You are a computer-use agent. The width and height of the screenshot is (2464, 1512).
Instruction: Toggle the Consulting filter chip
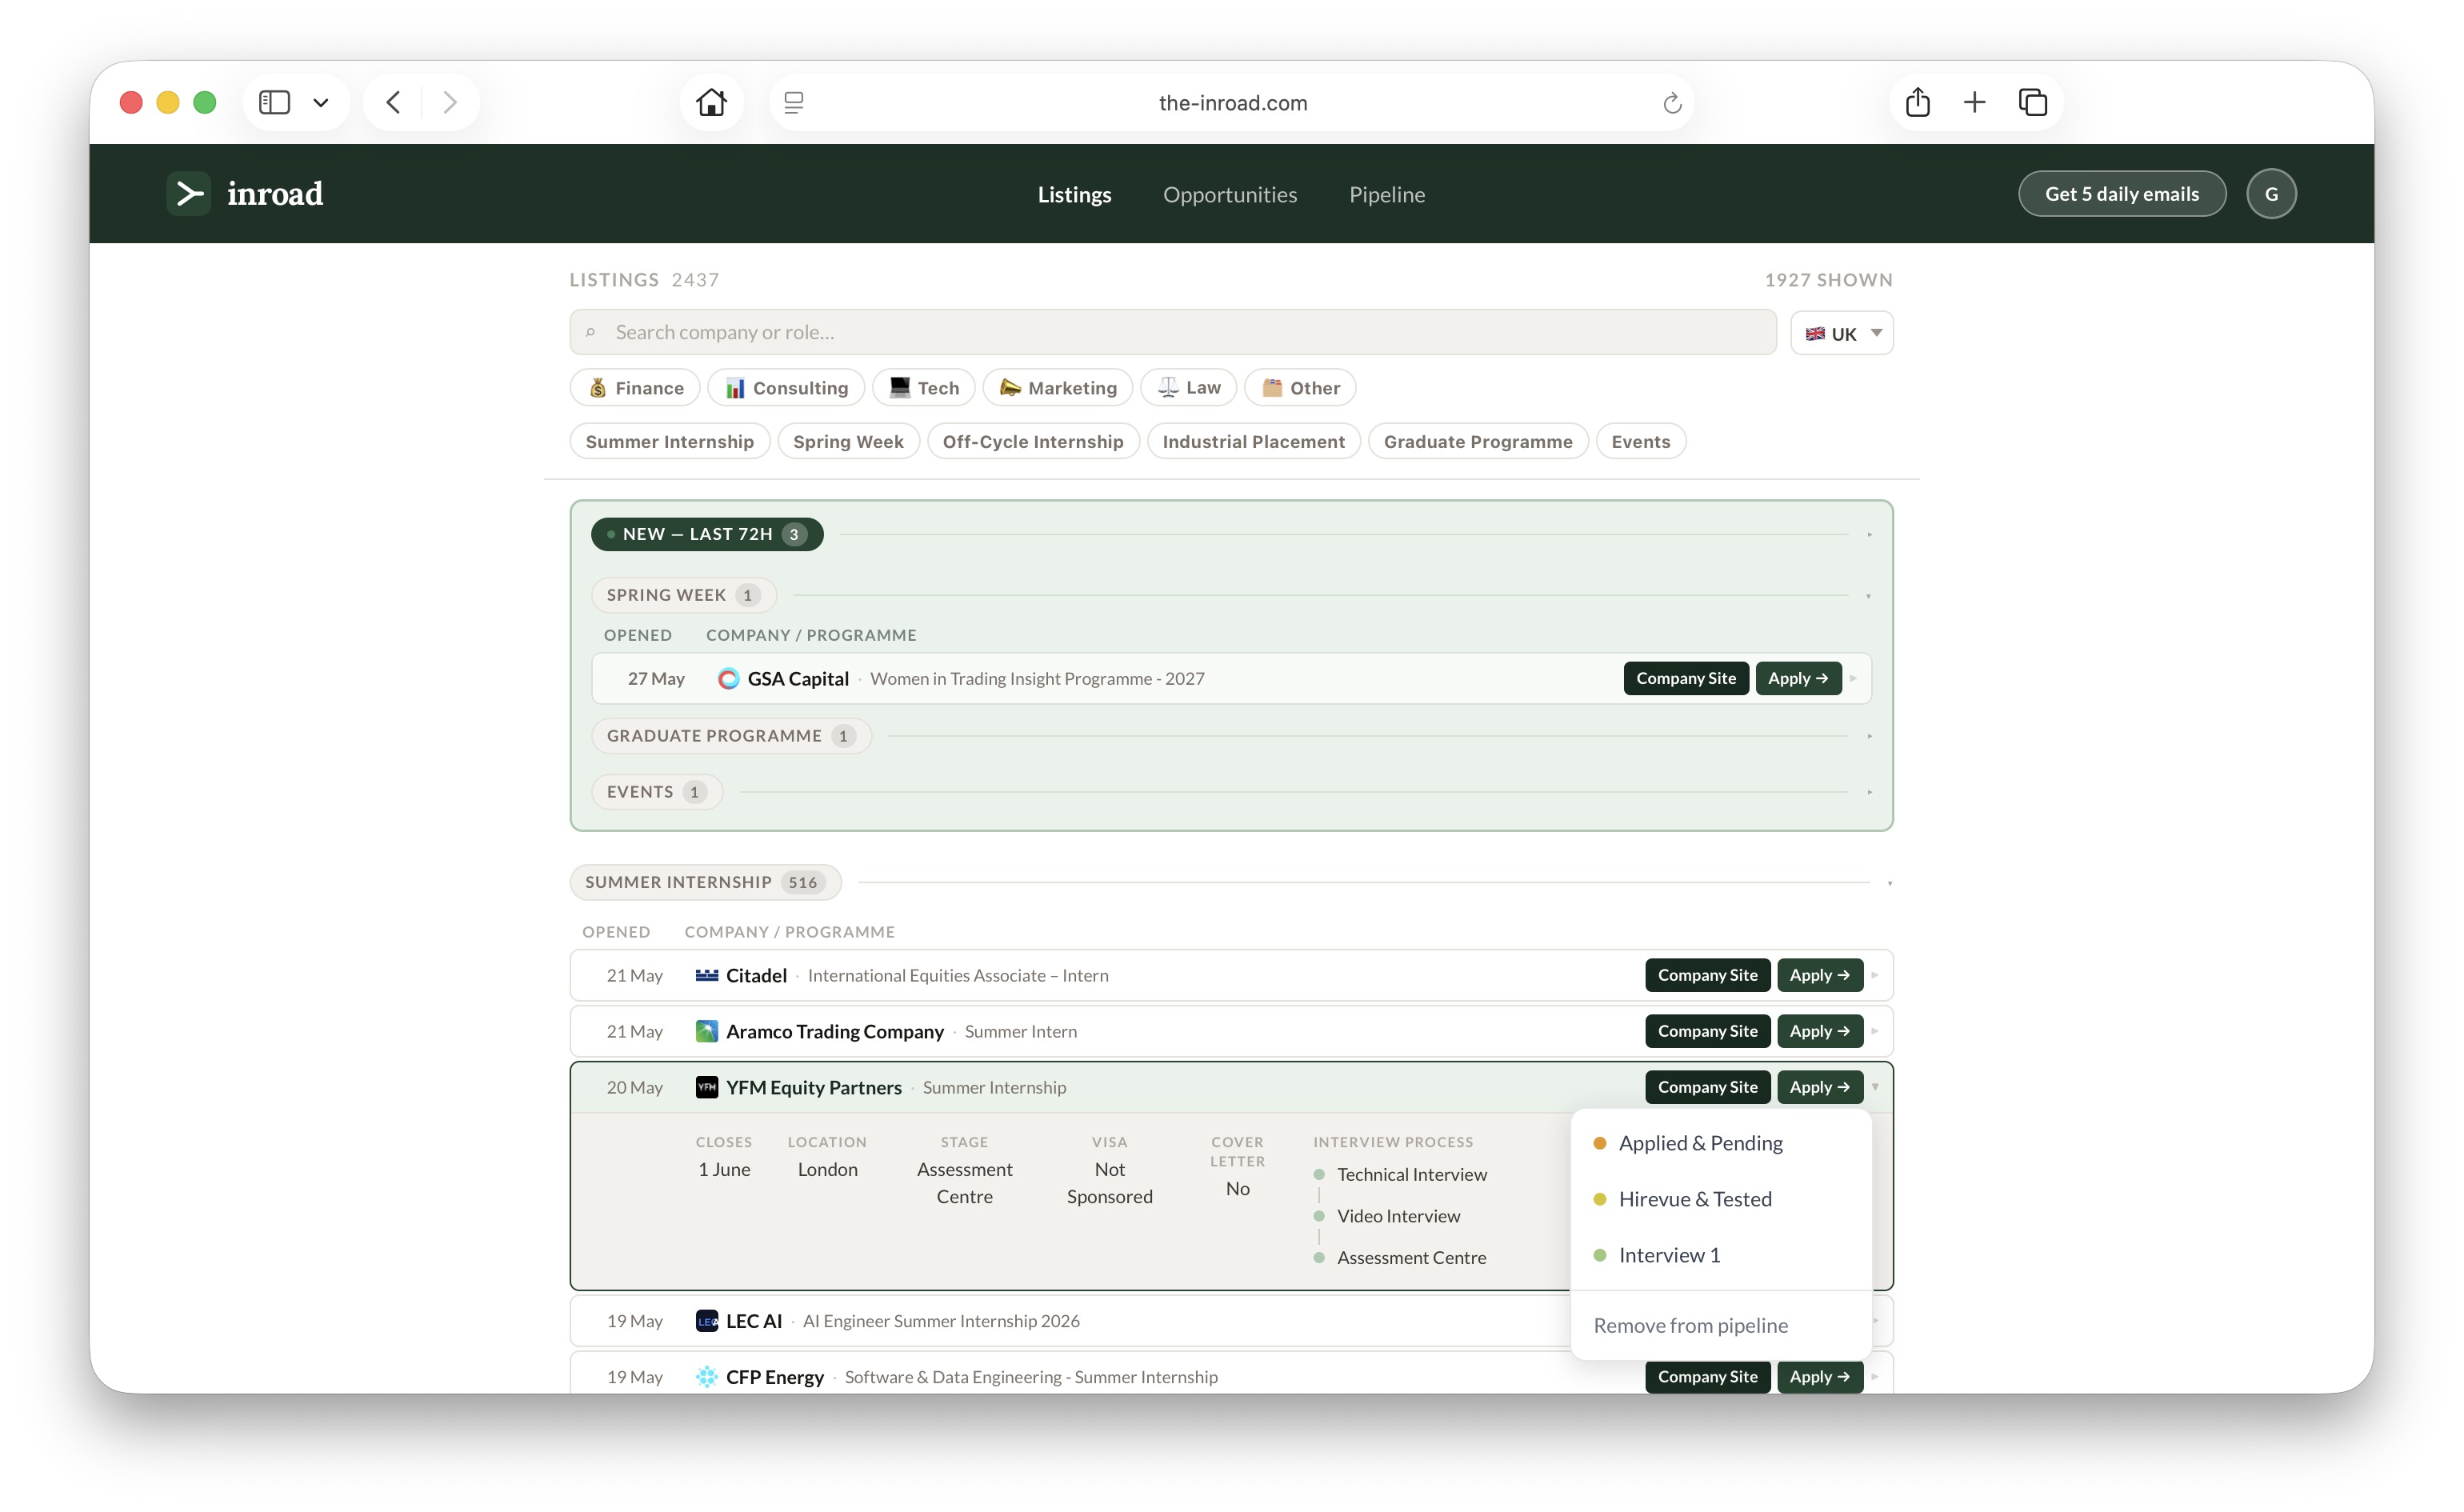pos(786,388)
